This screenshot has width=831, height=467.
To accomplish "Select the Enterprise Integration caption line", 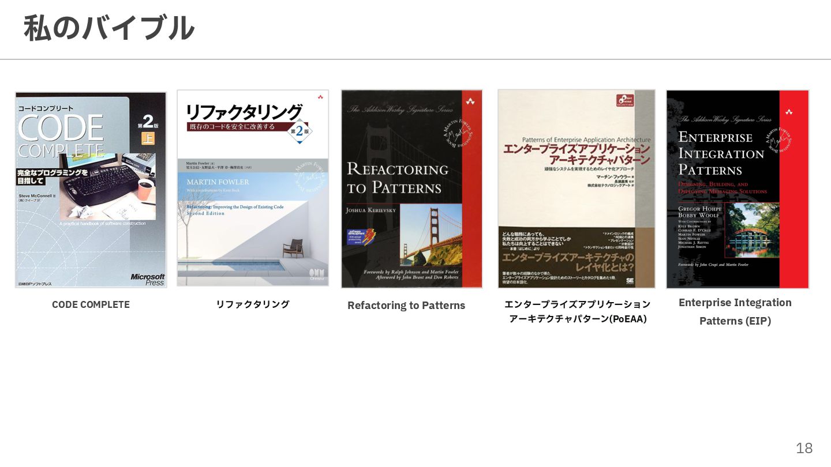I will point(735,303).
